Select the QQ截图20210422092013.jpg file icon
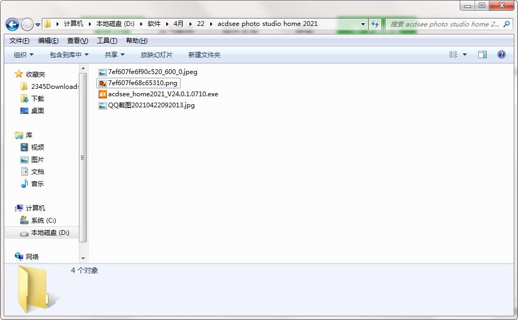Viewport: 518px width, 320px height. click(x=103, y=106)
